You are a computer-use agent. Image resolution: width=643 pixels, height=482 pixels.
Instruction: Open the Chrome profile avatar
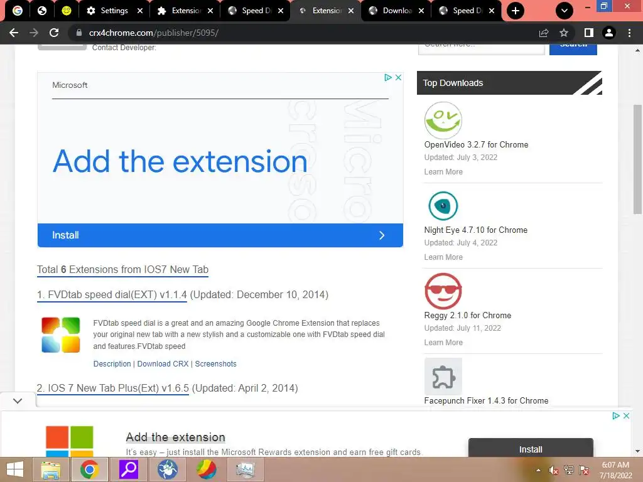click(x=609, y=33)
